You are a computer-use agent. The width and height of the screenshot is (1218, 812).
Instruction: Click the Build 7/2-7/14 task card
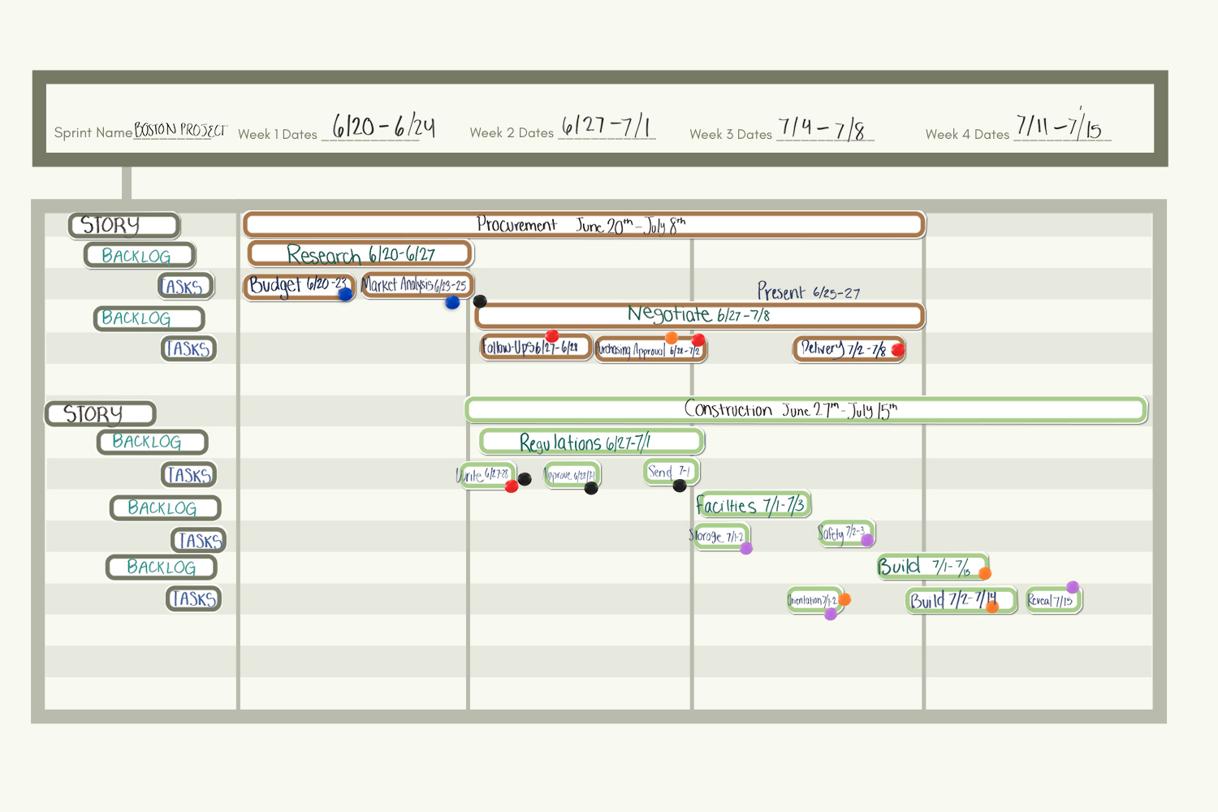(961, 601)
